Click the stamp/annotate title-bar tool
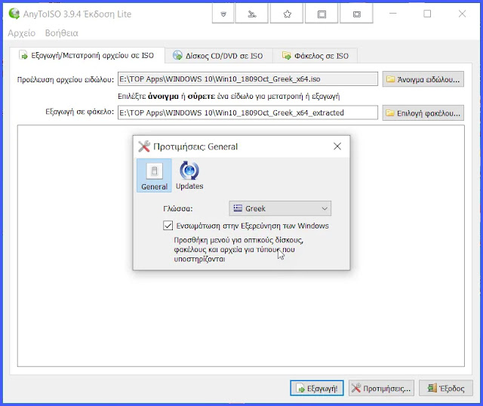483x406 pixels. [251, 14]
